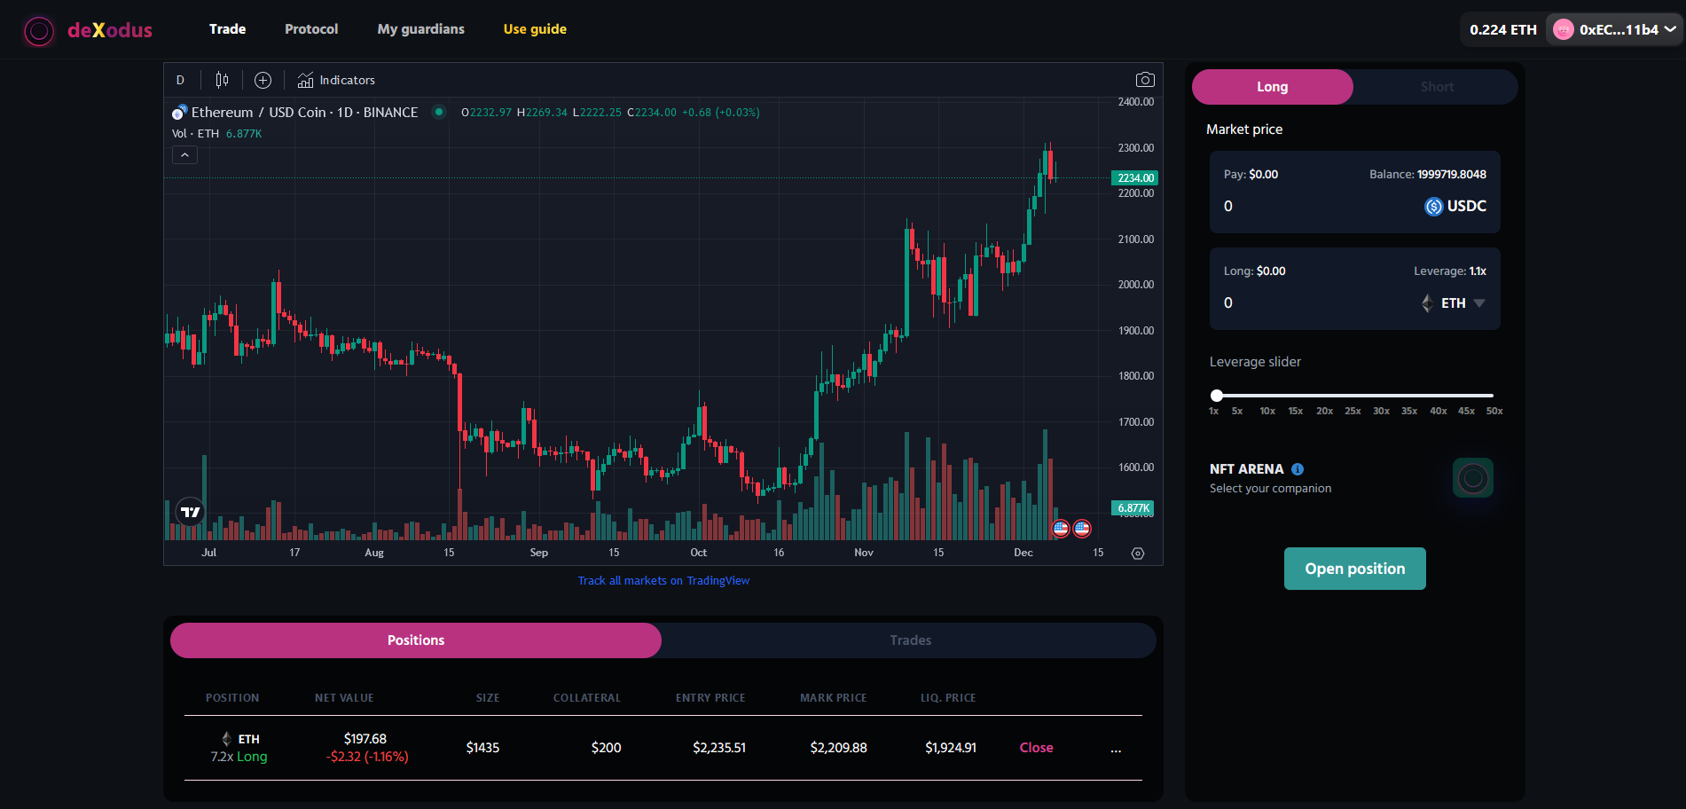Click the 0.224 ETH balance display
Viewport: 1686px width, 809px height.
pos(1502,29)
